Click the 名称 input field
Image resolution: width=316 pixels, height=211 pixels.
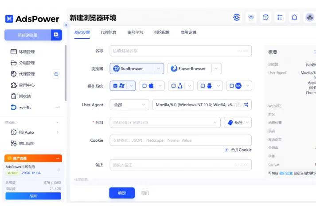(180, 51)
